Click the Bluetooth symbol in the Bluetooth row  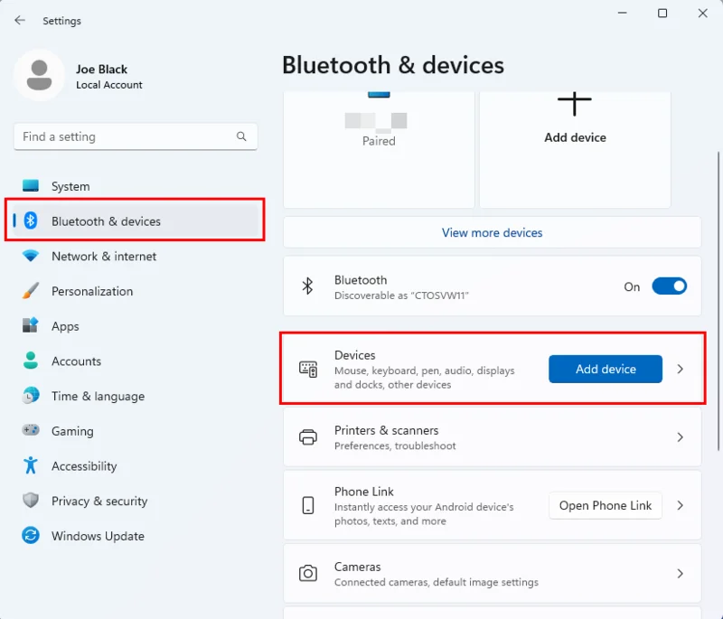(307, 286)
